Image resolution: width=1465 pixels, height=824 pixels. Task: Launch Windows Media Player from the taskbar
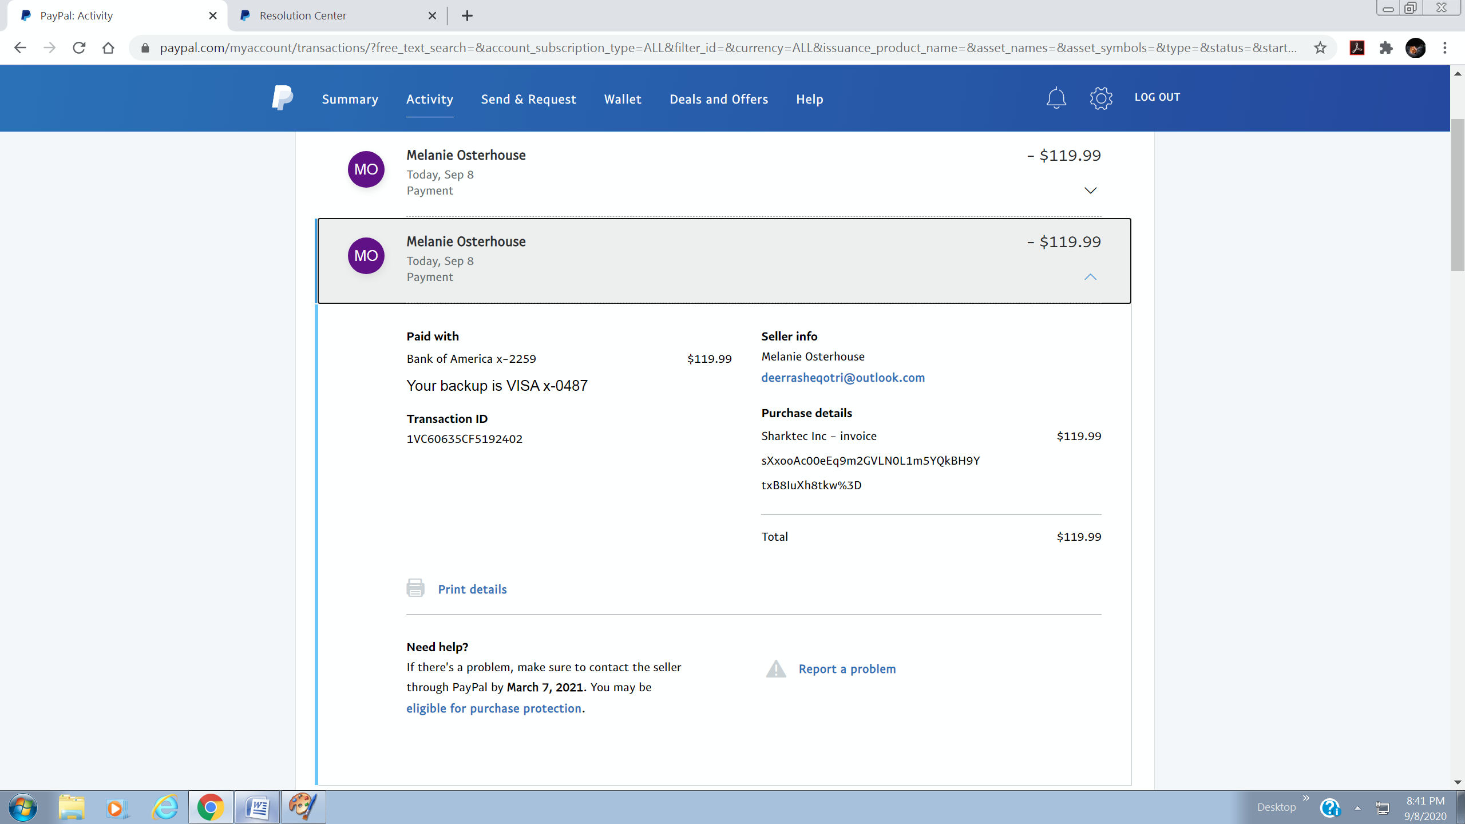(117, 807)
